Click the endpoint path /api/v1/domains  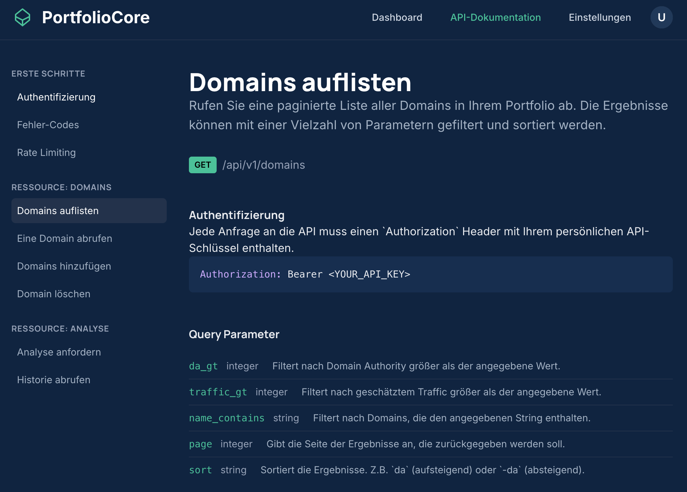point(264,165)
